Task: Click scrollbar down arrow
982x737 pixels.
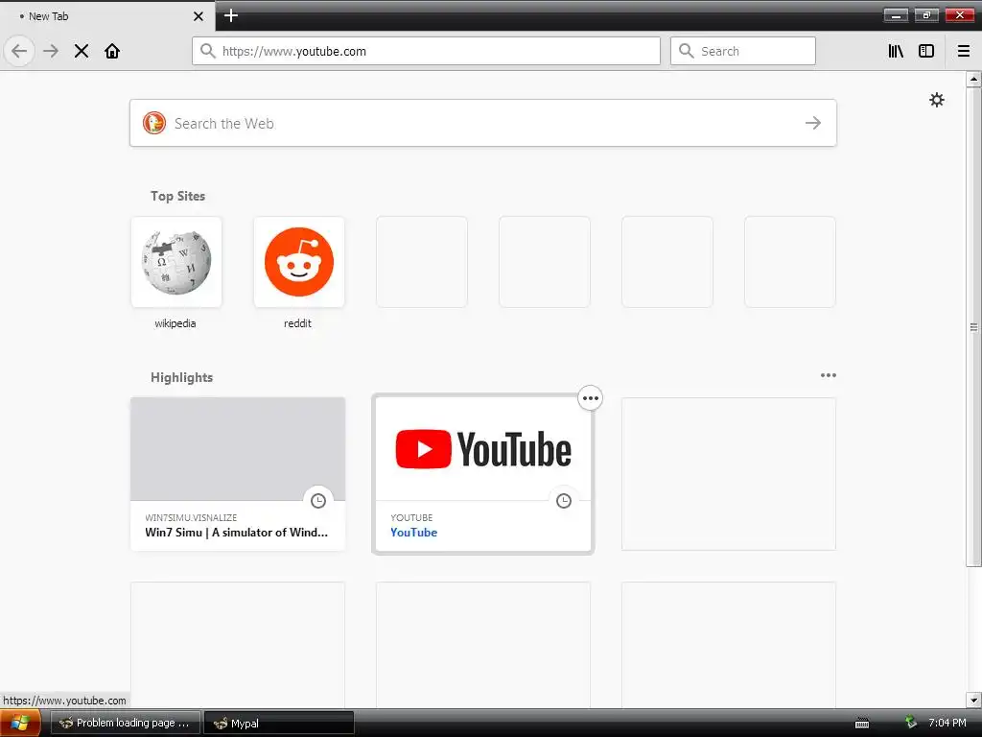Action: click(973, 700)
